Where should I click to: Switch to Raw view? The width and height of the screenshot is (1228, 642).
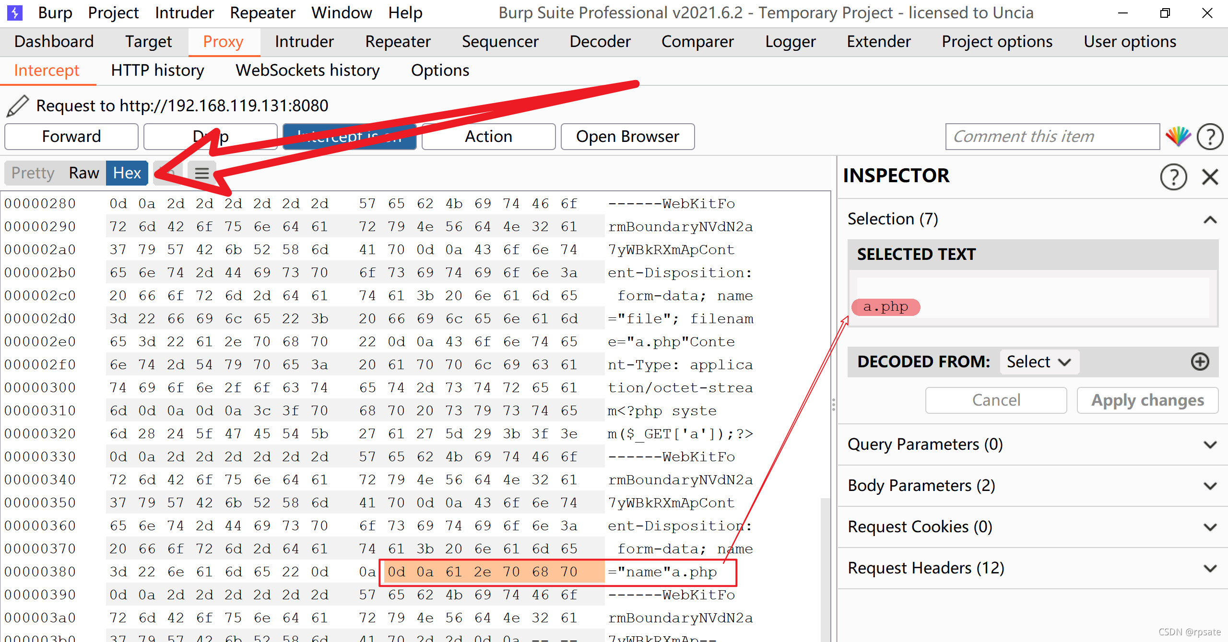84,173
